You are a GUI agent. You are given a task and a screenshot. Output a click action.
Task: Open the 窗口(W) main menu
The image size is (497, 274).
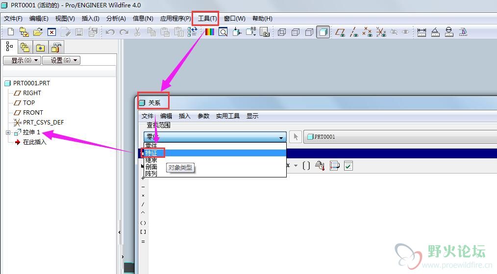(235, 19)
